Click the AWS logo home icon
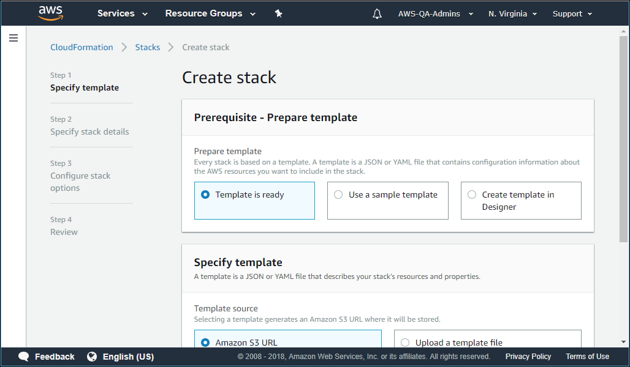The height and width of the screenshot is (367, 630). coord(51,13)
